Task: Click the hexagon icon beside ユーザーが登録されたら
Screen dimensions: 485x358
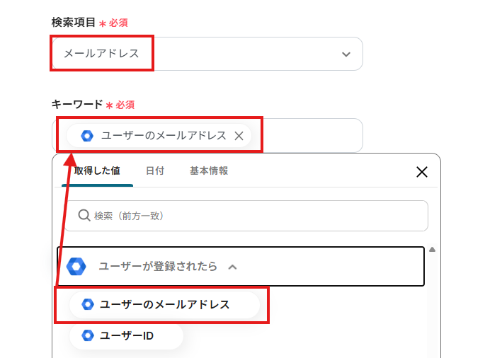Action: 76,267
